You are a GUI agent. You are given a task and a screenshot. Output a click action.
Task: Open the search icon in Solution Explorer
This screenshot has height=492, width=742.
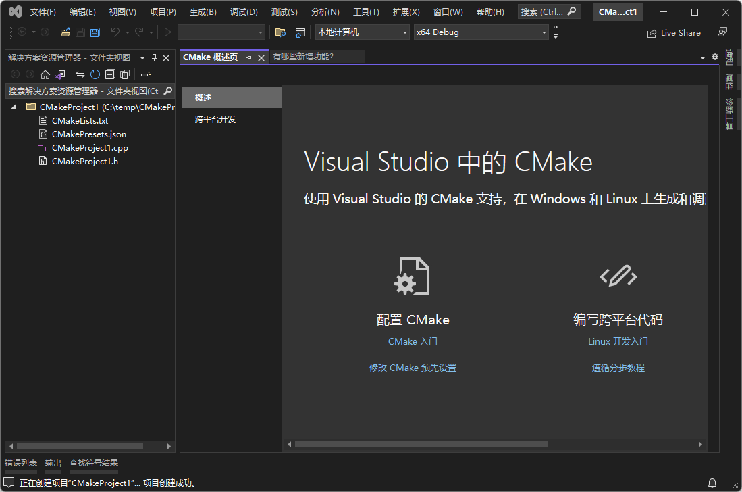coord(167,89)
